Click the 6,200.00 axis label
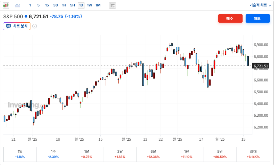The image size is (274, 166). click(261, 127)
